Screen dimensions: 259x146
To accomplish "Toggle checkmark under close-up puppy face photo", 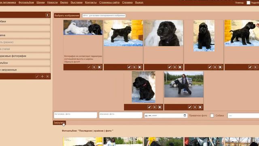I will tap(170, 67).
